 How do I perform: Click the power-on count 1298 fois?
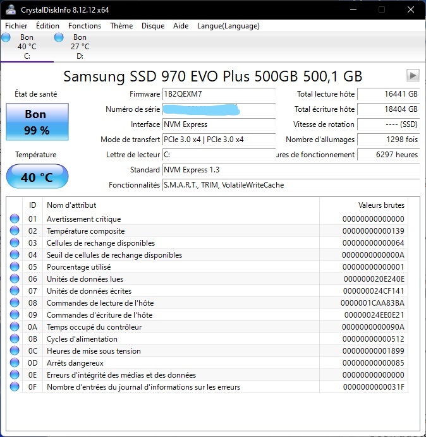pyautogui.click(x=388, y=140)
